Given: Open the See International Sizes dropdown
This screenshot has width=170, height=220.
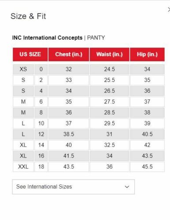Looking at the screenshot, I should 74,187.
